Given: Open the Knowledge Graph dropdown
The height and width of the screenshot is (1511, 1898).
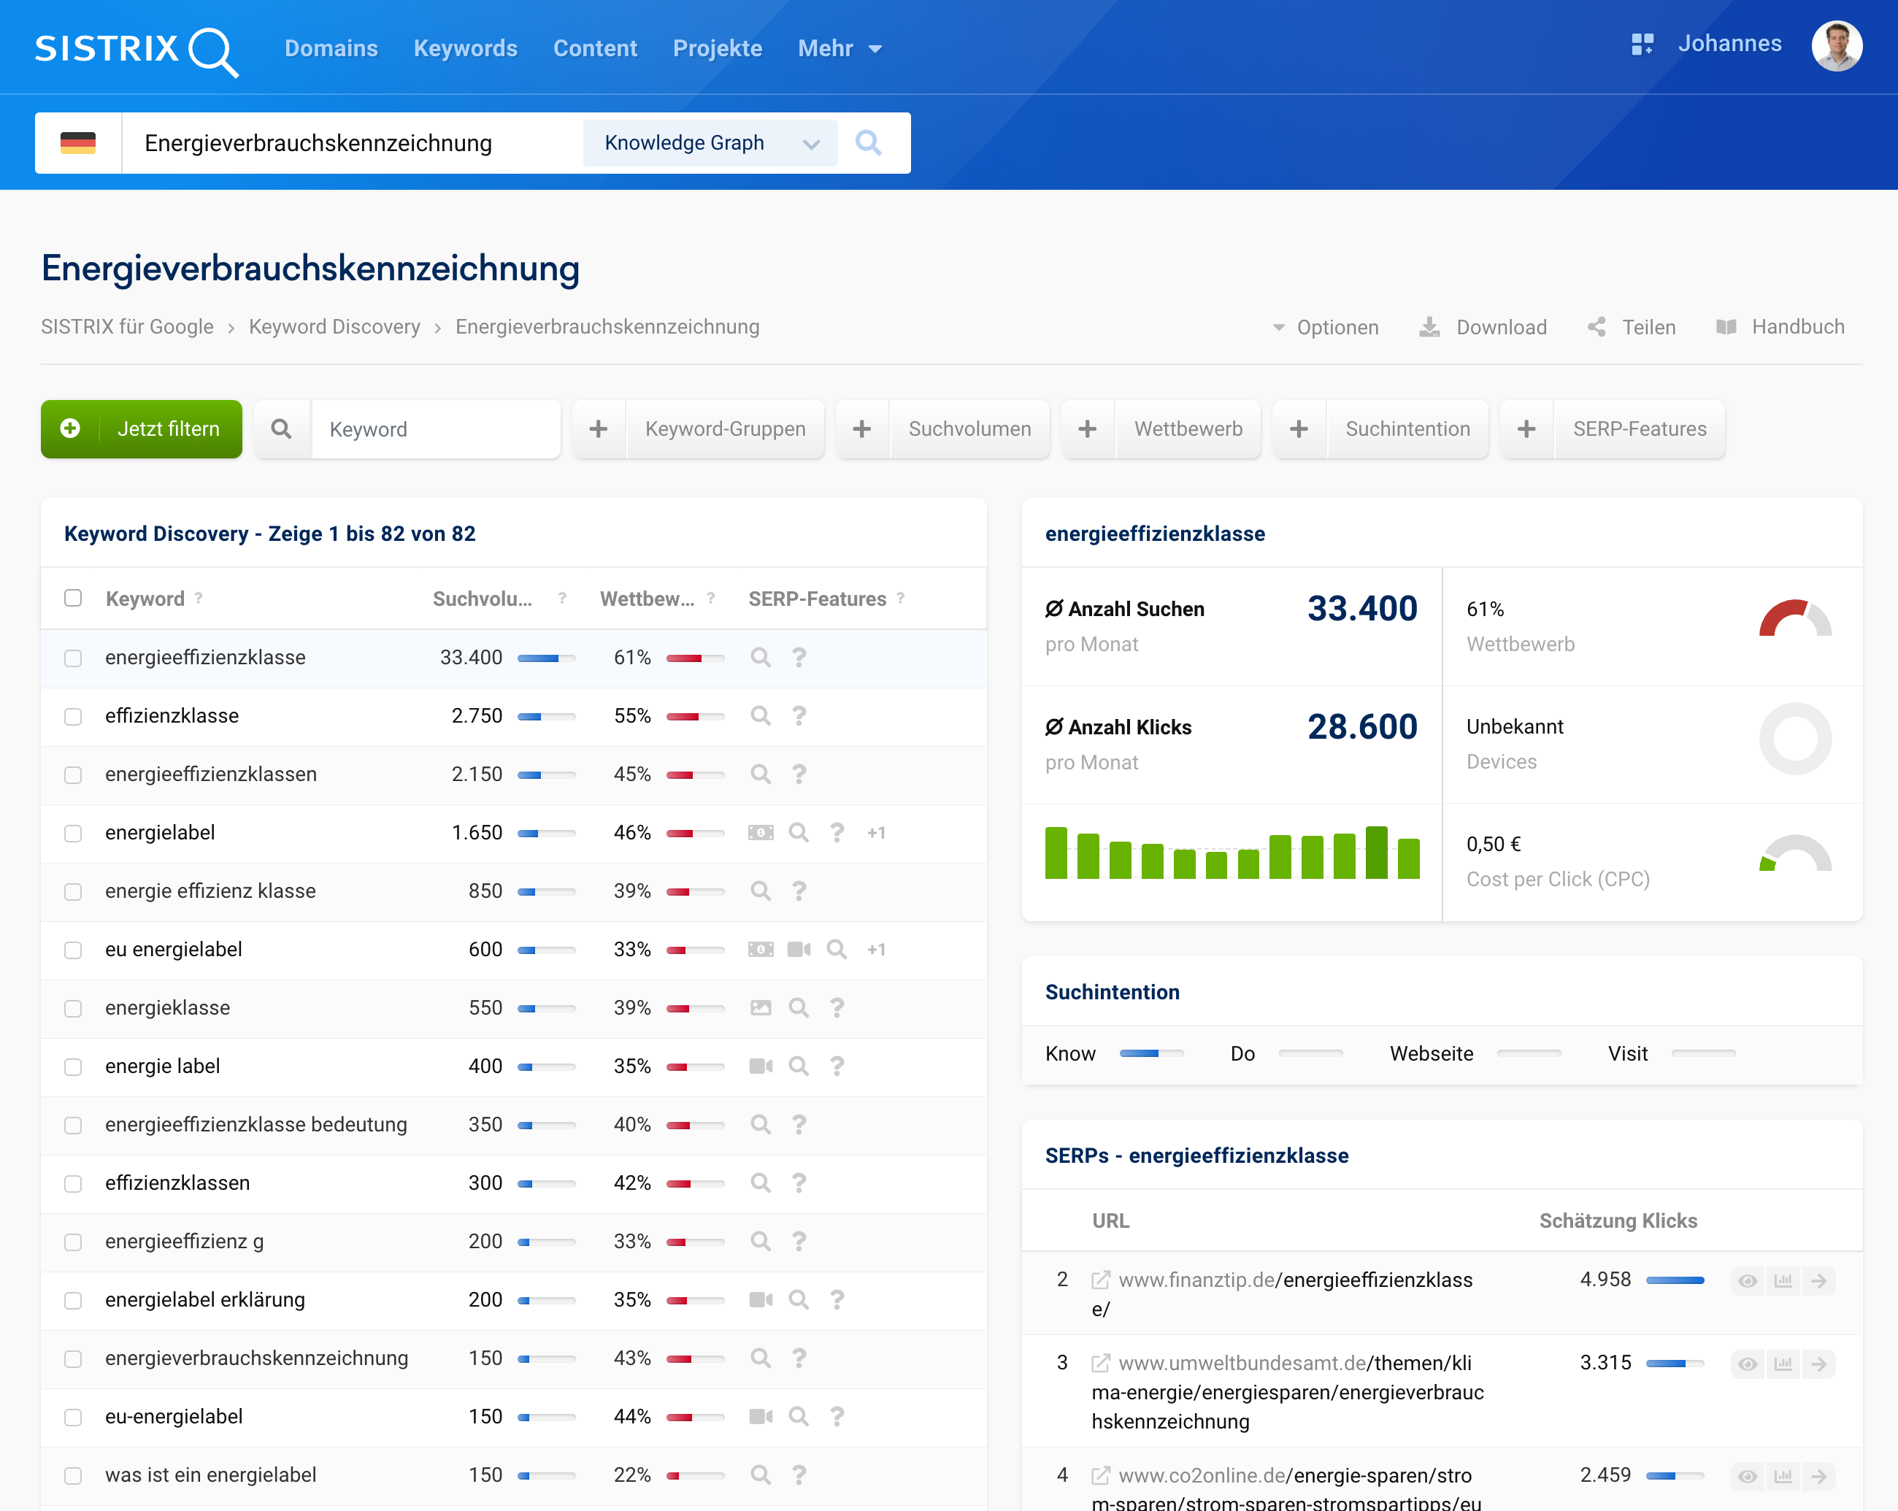Looking at the screenshot, I should [x=710, y=142].
